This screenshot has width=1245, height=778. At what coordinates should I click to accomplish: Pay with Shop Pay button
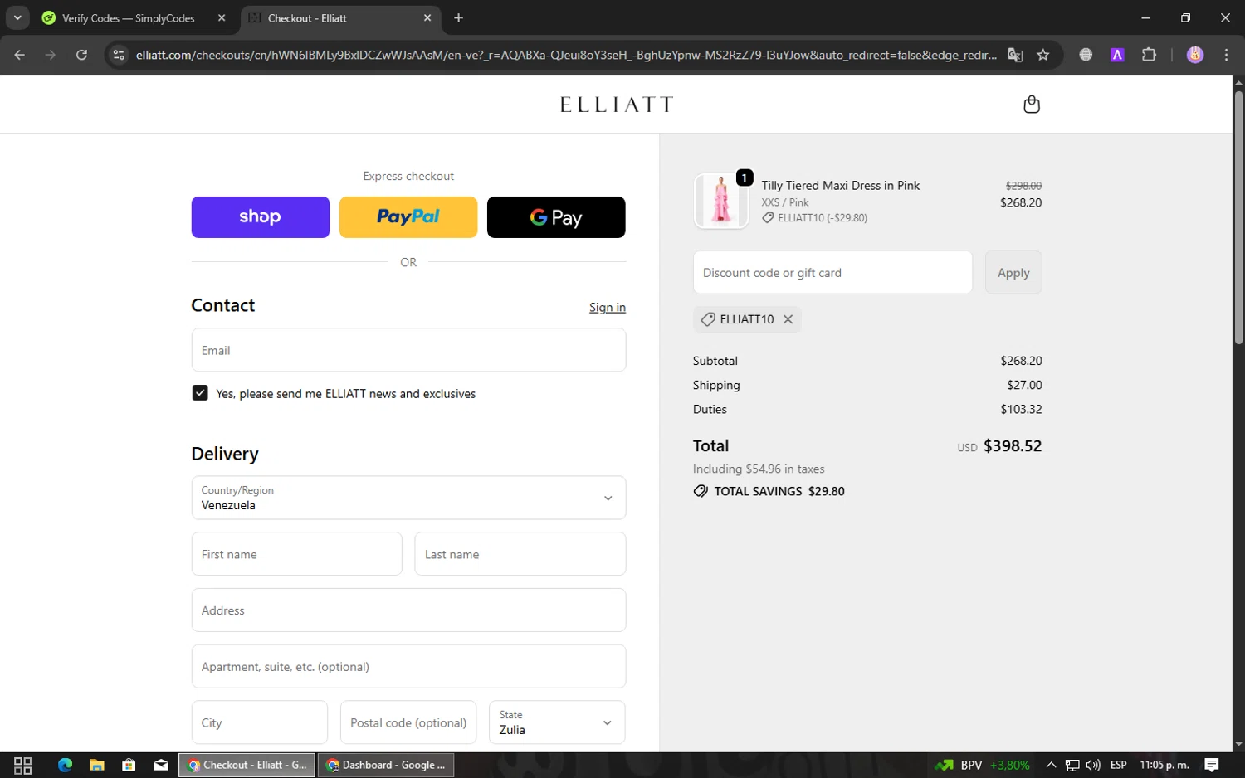coord(261,217)
